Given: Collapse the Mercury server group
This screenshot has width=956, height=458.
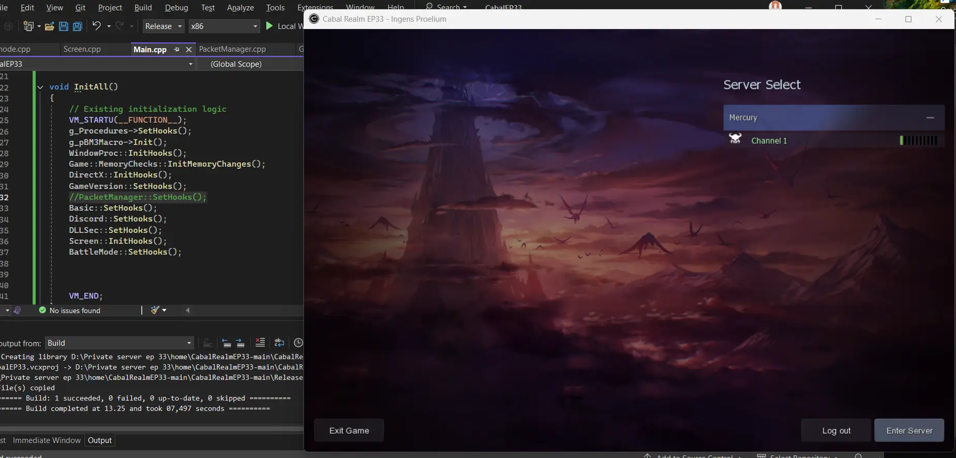Looking at the screenshot, I should [930, 117].
